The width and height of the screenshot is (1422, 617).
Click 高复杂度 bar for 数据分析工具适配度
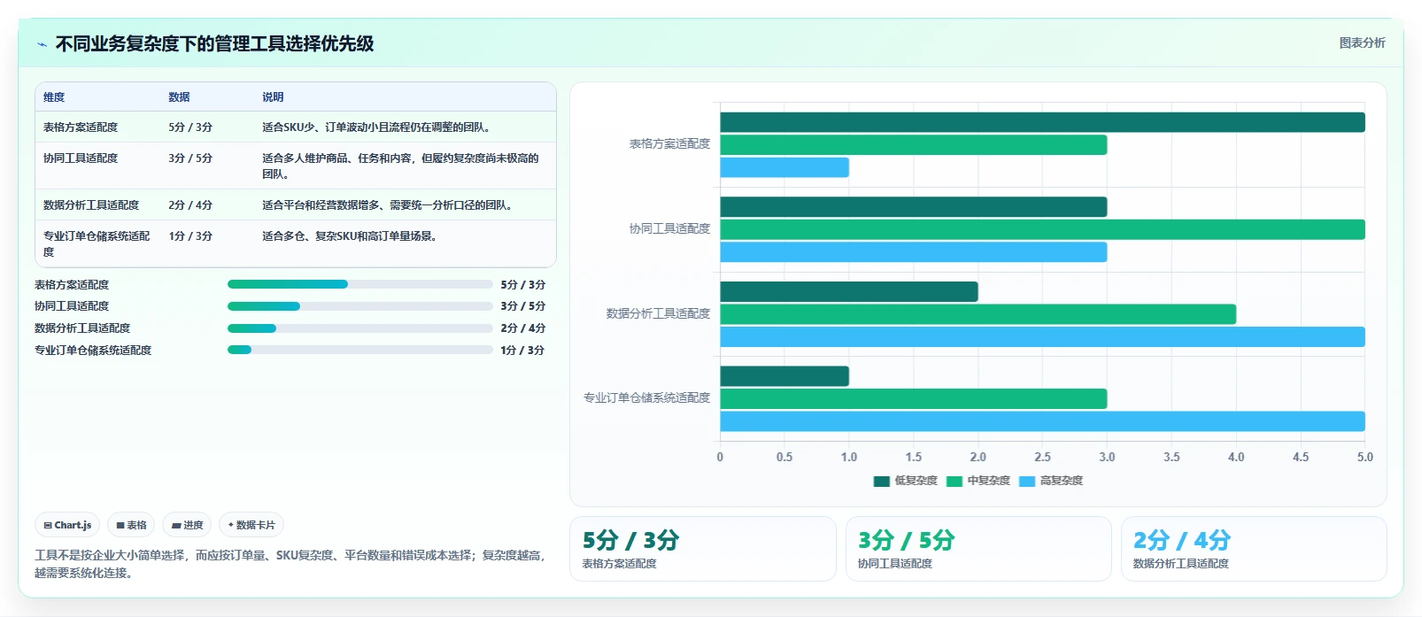click(x=1042, y=336)
